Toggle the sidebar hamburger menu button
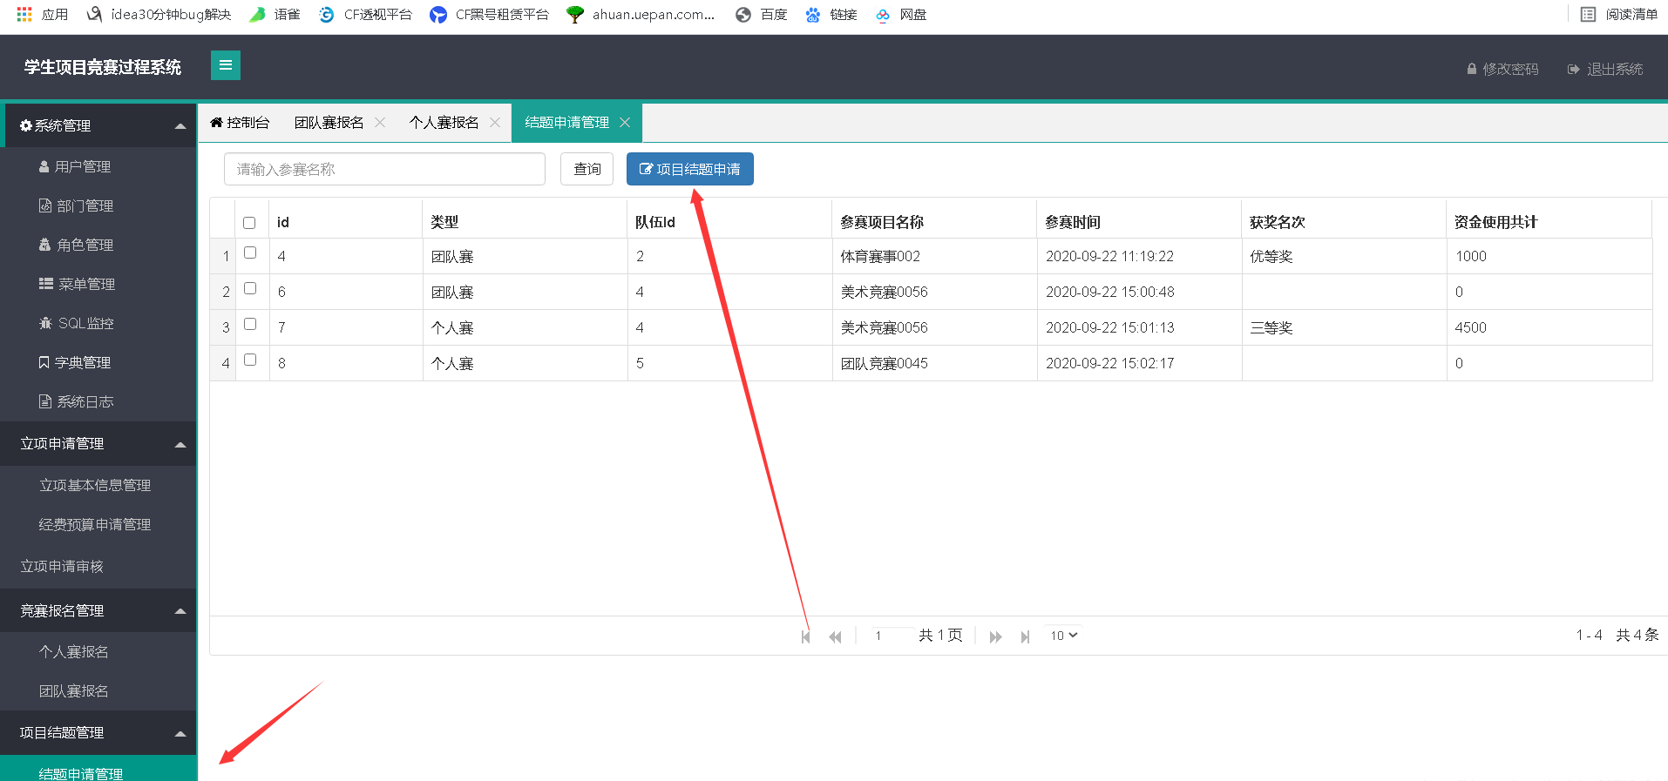1668x781 pixels. point(226,65)
